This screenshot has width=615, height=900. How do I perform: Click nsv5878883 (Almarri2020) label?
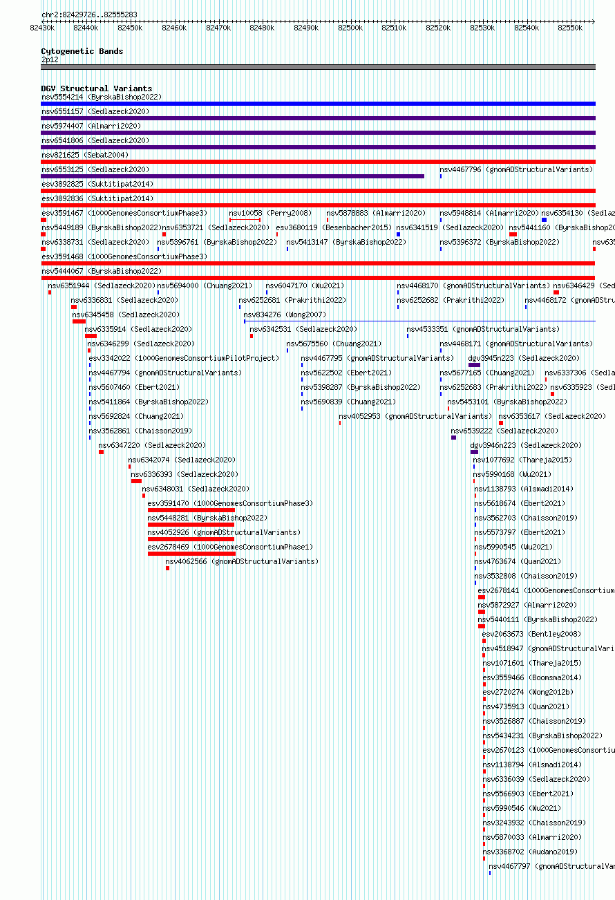coord(376,214)
